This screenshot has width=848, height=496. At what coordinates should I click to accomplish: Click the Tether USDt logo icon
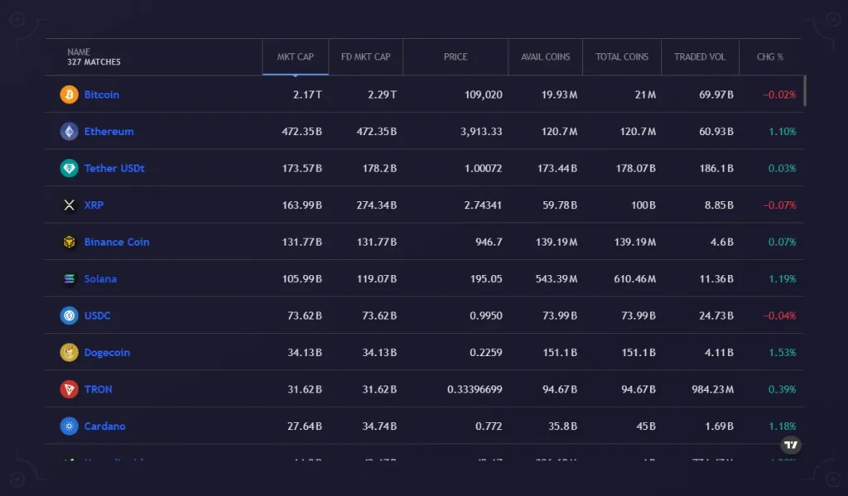tap(69, 168)
